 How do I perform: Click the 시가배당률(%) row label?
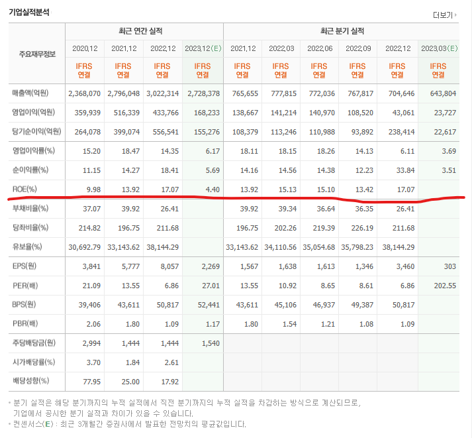point(34,362)
